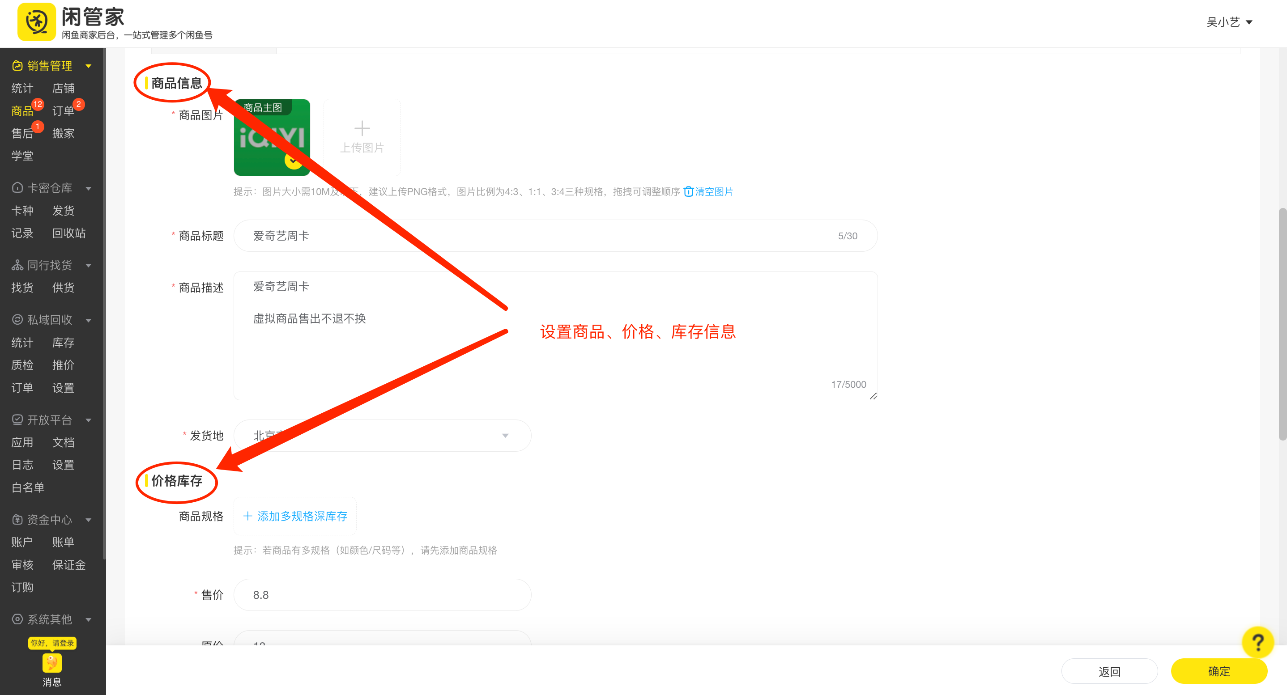Open the help question mark icon
This screenshot has width=1287, height=695.
[x=1258, y=642]
